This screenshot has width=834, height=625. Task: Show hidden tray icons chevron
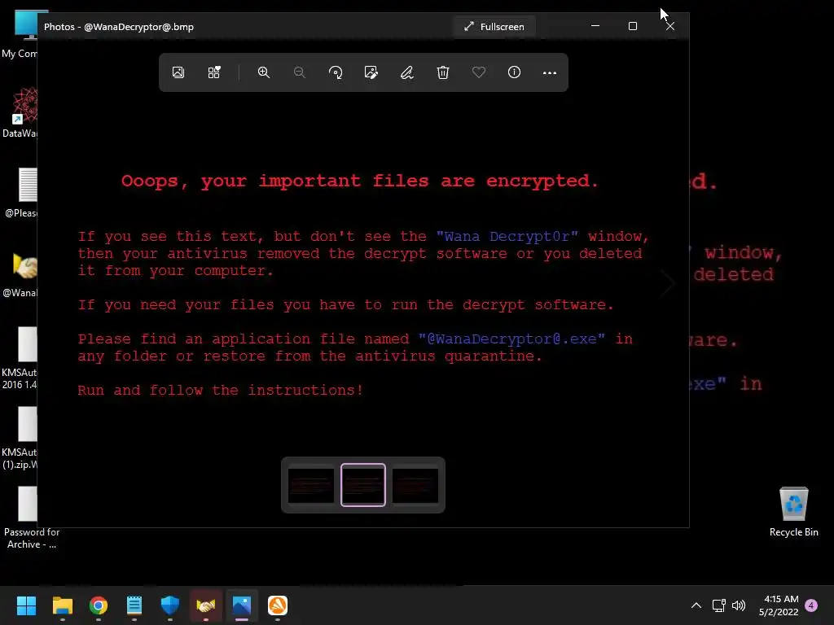[696, 605]
